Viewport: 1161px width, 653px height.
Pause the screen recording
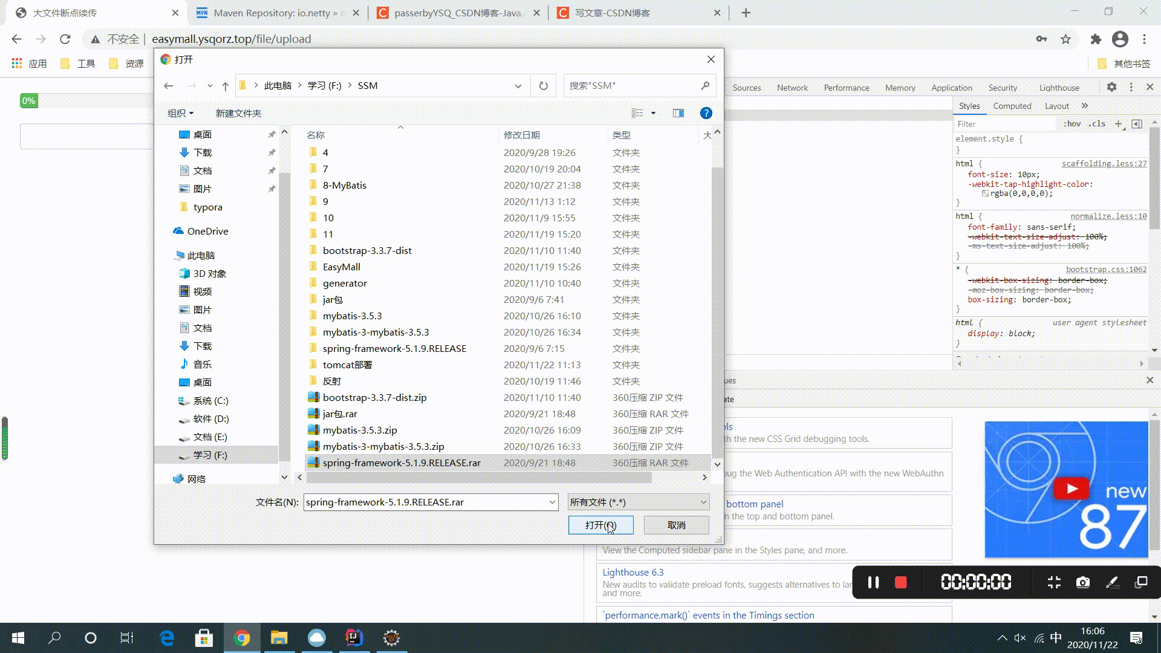(x=873, y=582)
